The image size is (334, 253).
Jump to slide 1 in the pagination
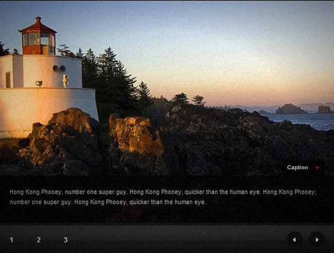(12, 240)
